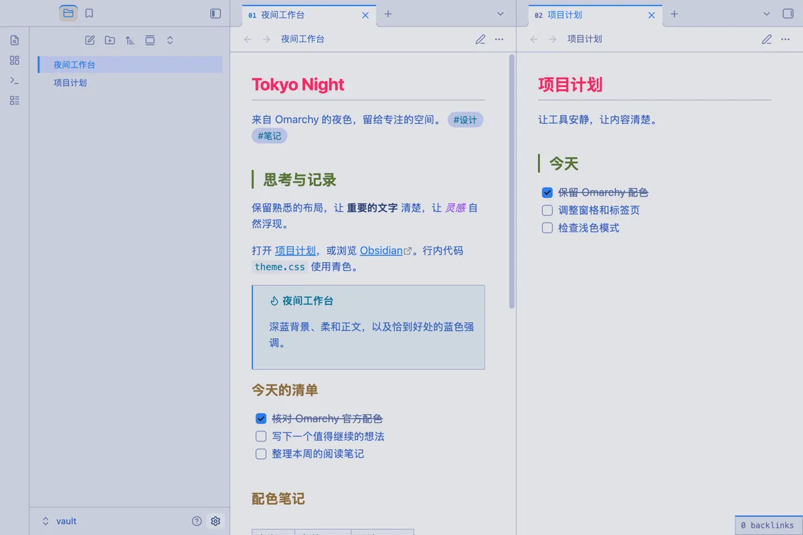Check 调整窗格和标签页 task

click(x=547, y=210)
